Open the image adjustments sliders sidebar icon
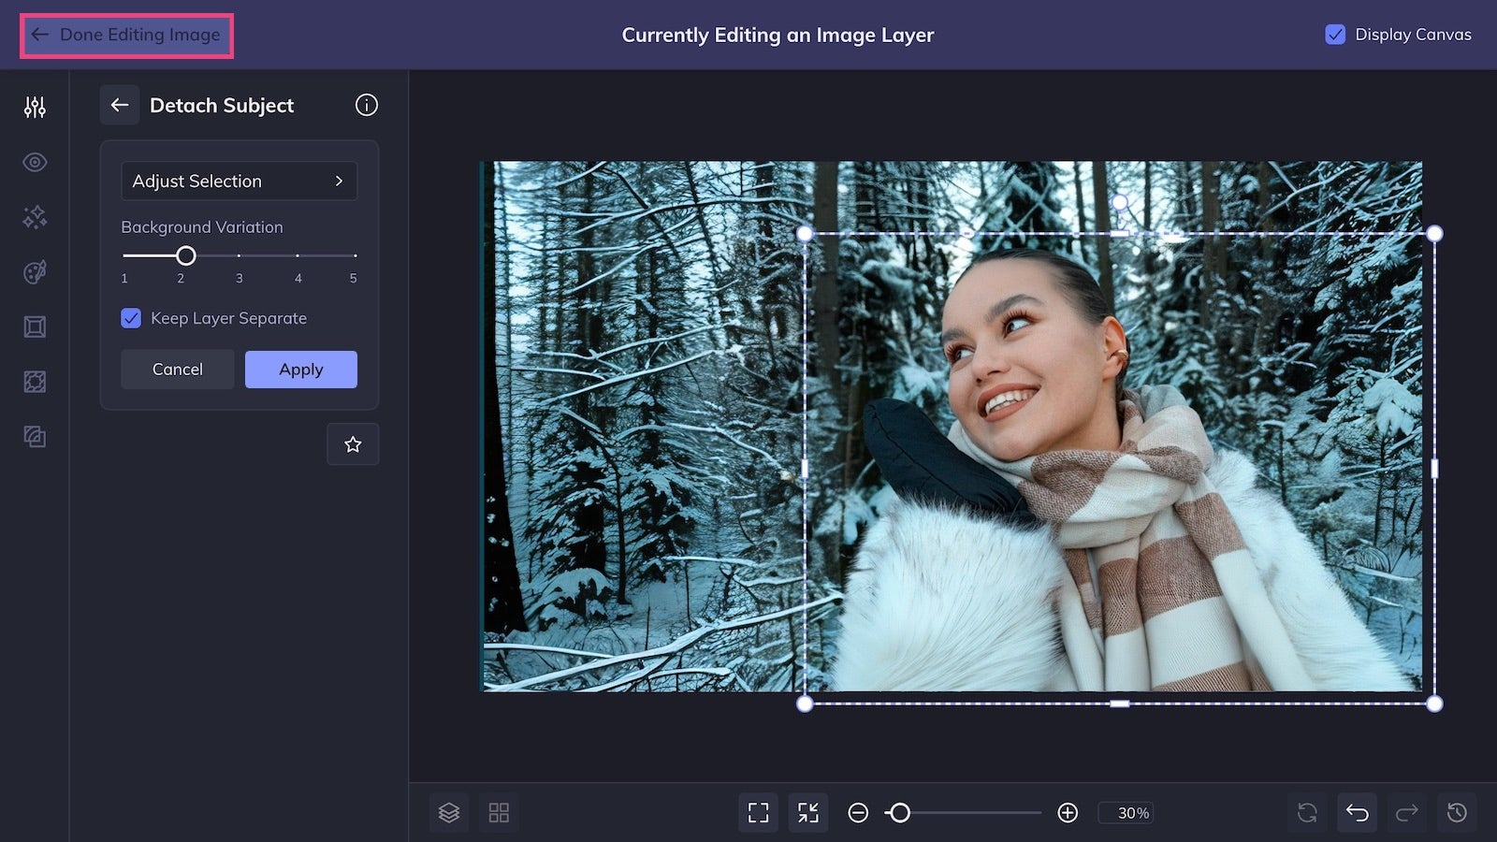1497x842 pixels. click(x=35, y=107)
